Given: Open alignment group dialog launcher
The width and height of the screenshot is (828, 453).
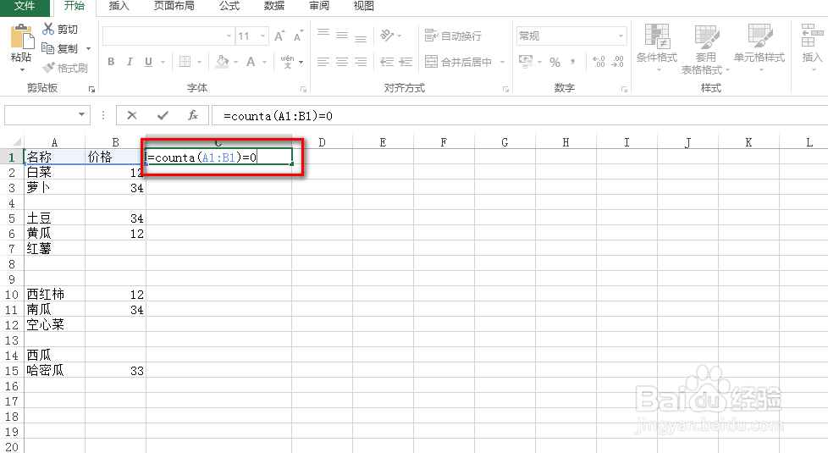Looking at the screenshot, I should [506, 89].
